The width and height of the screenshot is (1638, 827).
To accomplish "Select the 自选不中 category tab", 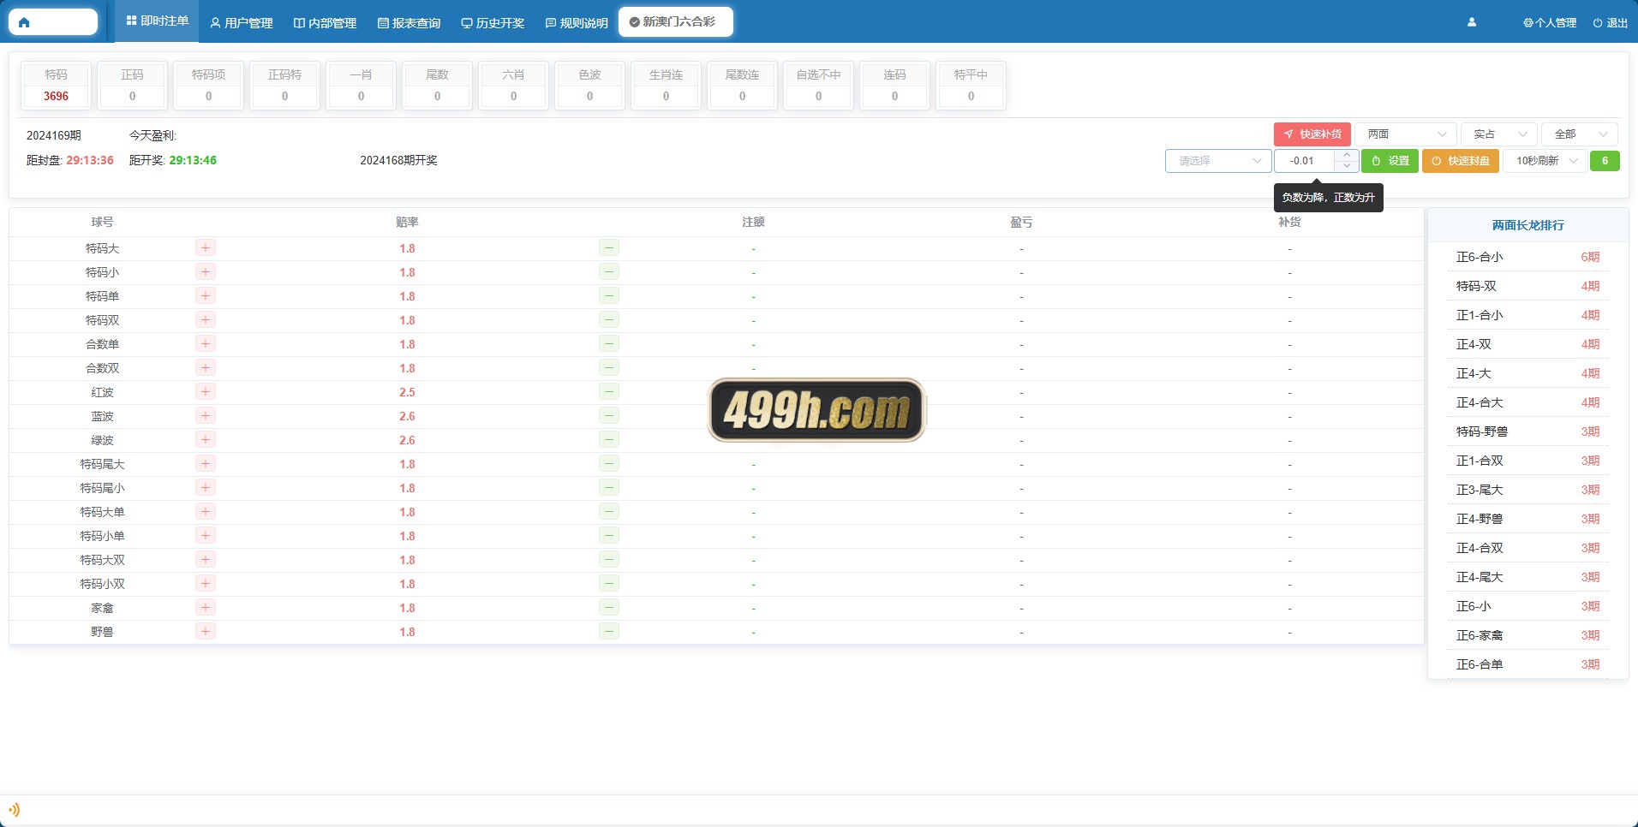I will [x=818, y=86].
